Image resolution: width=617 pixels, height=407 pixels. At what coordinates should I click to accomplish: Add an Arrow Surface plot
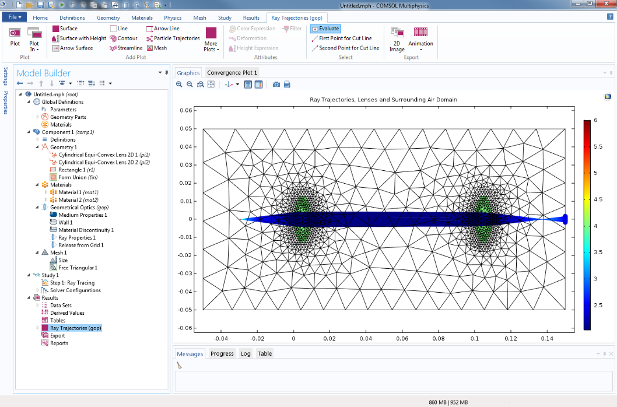[73, 48]
